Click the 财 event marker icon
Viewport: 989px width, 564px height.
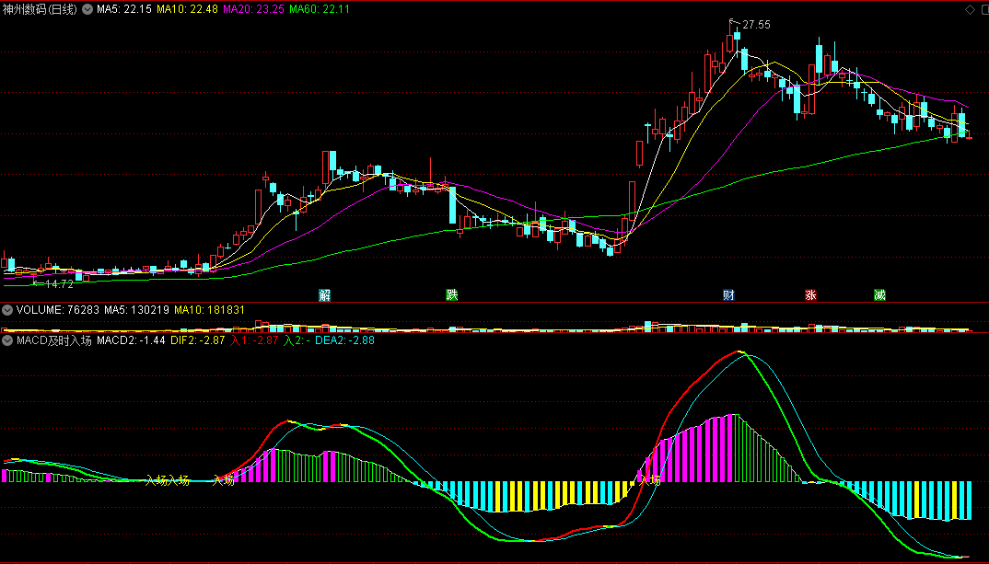click(x=728, y=295)
